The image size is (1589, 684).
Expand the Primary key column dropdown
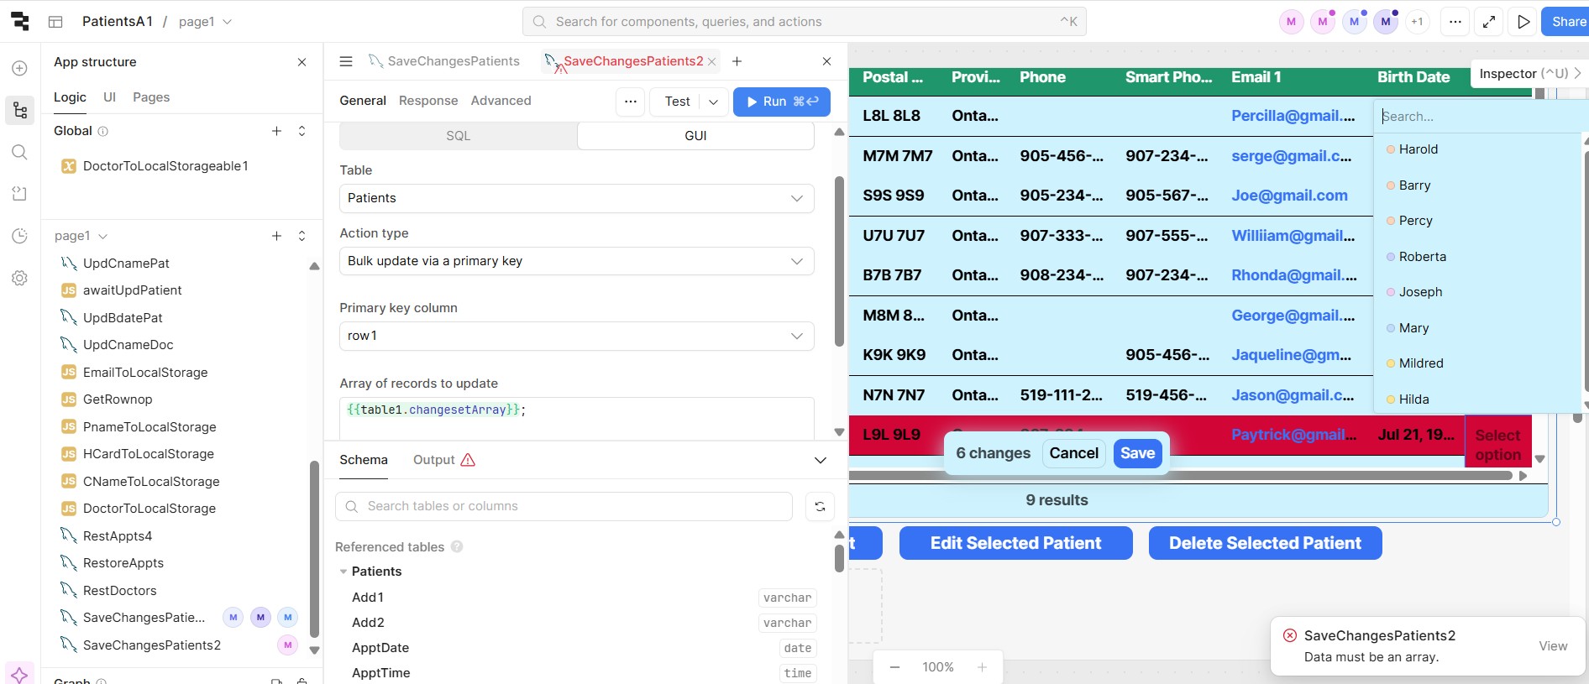[x=576, y=336]
